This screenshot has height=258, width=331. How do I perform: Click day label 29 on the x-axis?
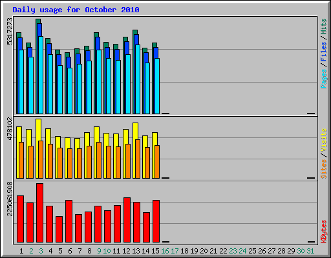(x=291, y=251)
